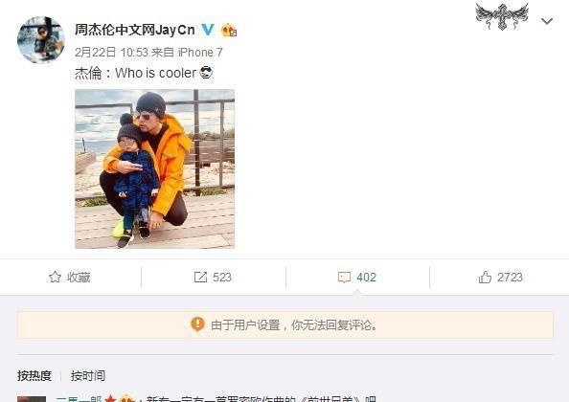
Task: Click the comment bubble icon
Action: pos(344,278)
